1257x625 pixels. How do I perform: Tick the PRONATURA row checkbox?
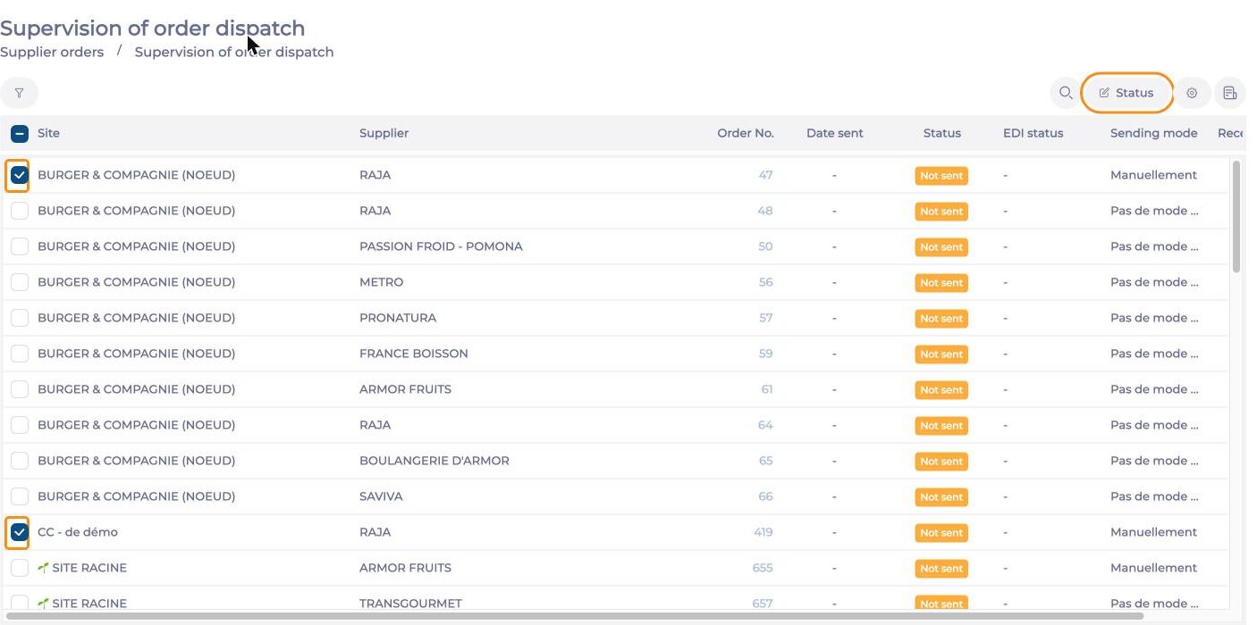[x=20, y=318]
